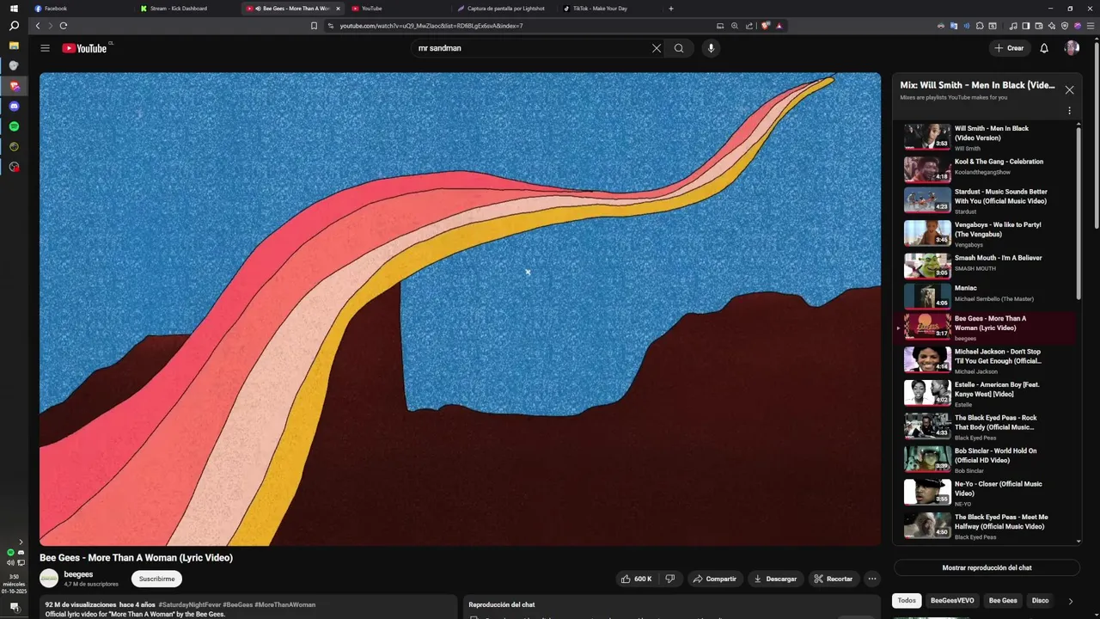Click the #SaturdayNightFever hashtag

(x=189, y=604)
